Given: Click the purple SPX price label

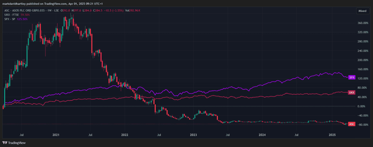Looking at the screenshot, I should 352,77.
